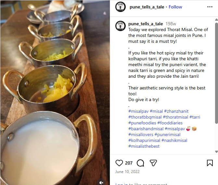View the 207 likes count
Viewport: 218px width, 185px height.
(129, 163)
